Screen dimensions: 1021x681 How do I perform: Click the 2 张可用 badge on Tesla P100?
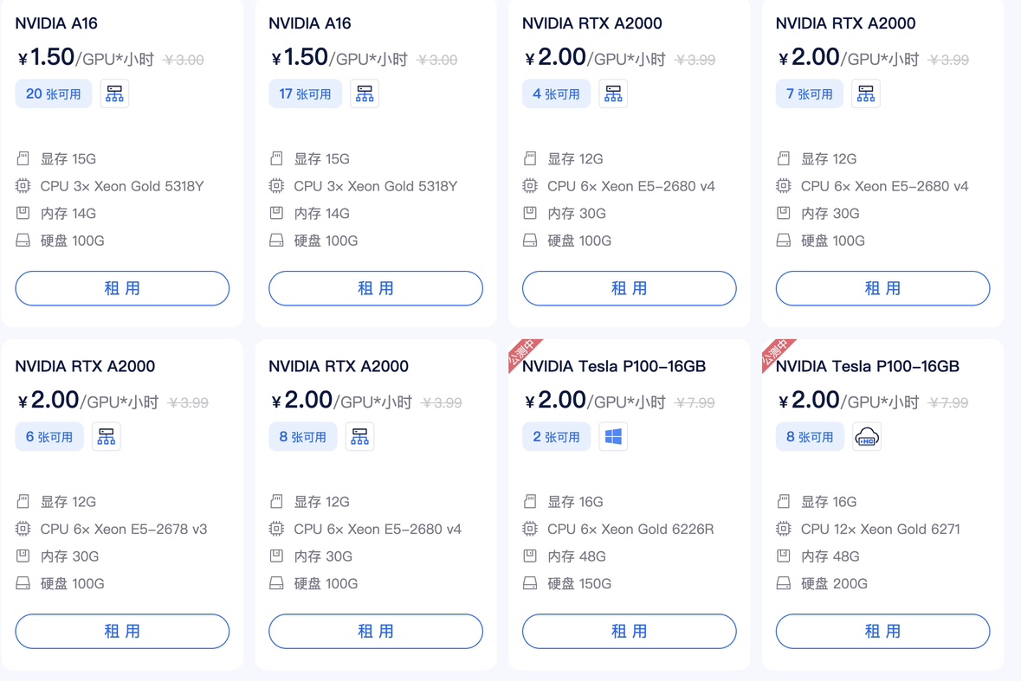(556, 436)
